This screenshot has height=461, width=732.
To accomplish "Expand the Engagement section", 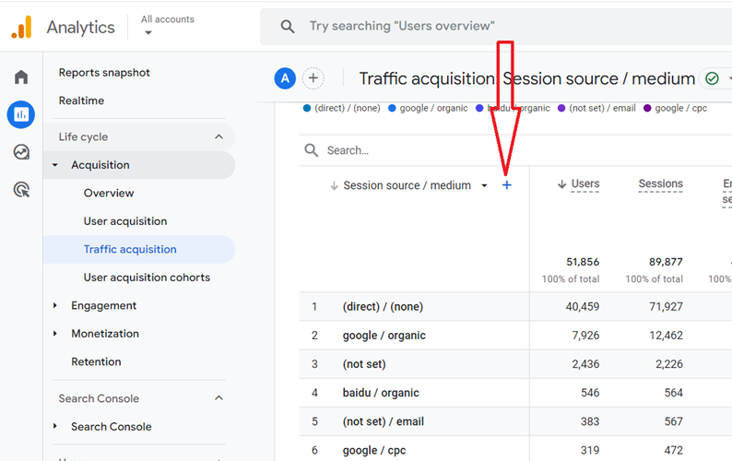I will pos(55,305).
